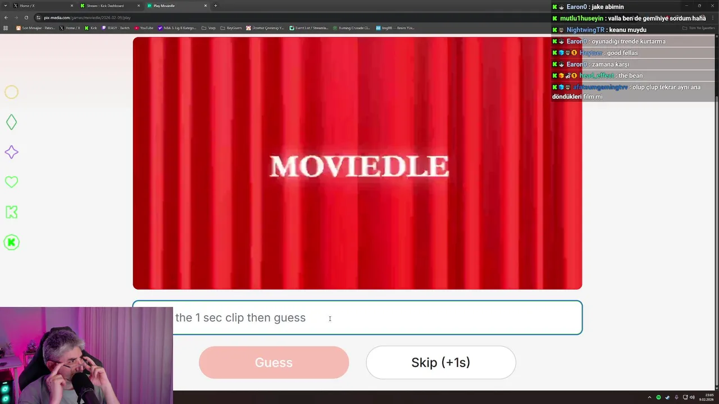Image resolution: width=719 pixels, height=404 pixels.
Task: Click the purple four-point star sidebar icon
Action: pyautogui.click(x=11, y=152)
